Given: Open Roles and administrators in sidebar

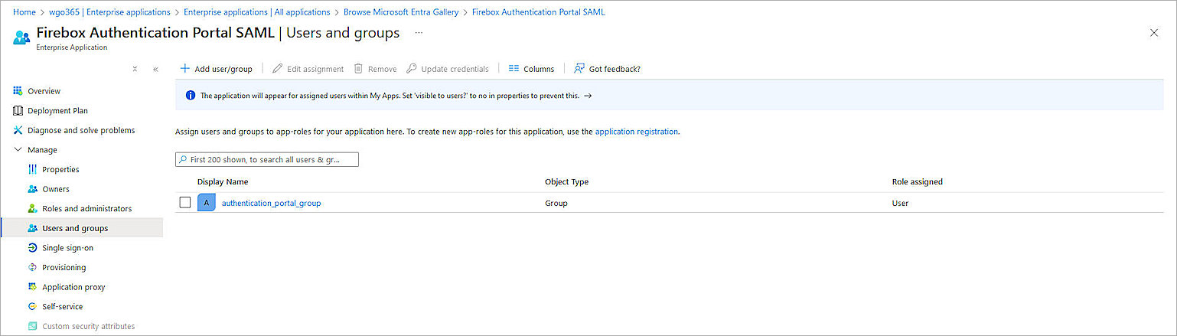Looking at the screenshot, I should [x=86, y=209].
